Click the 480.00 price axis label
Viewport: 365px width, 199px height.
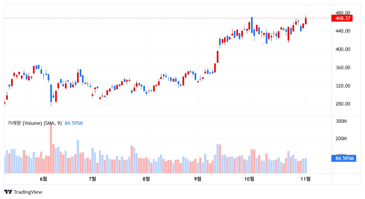pos(343,13)
